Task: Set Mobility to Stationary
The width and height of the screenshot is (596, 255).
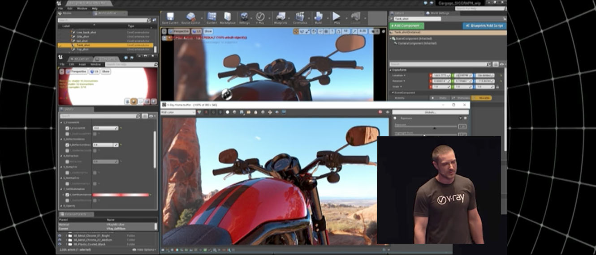Action: pyautogui.click(x=461, y=98)
